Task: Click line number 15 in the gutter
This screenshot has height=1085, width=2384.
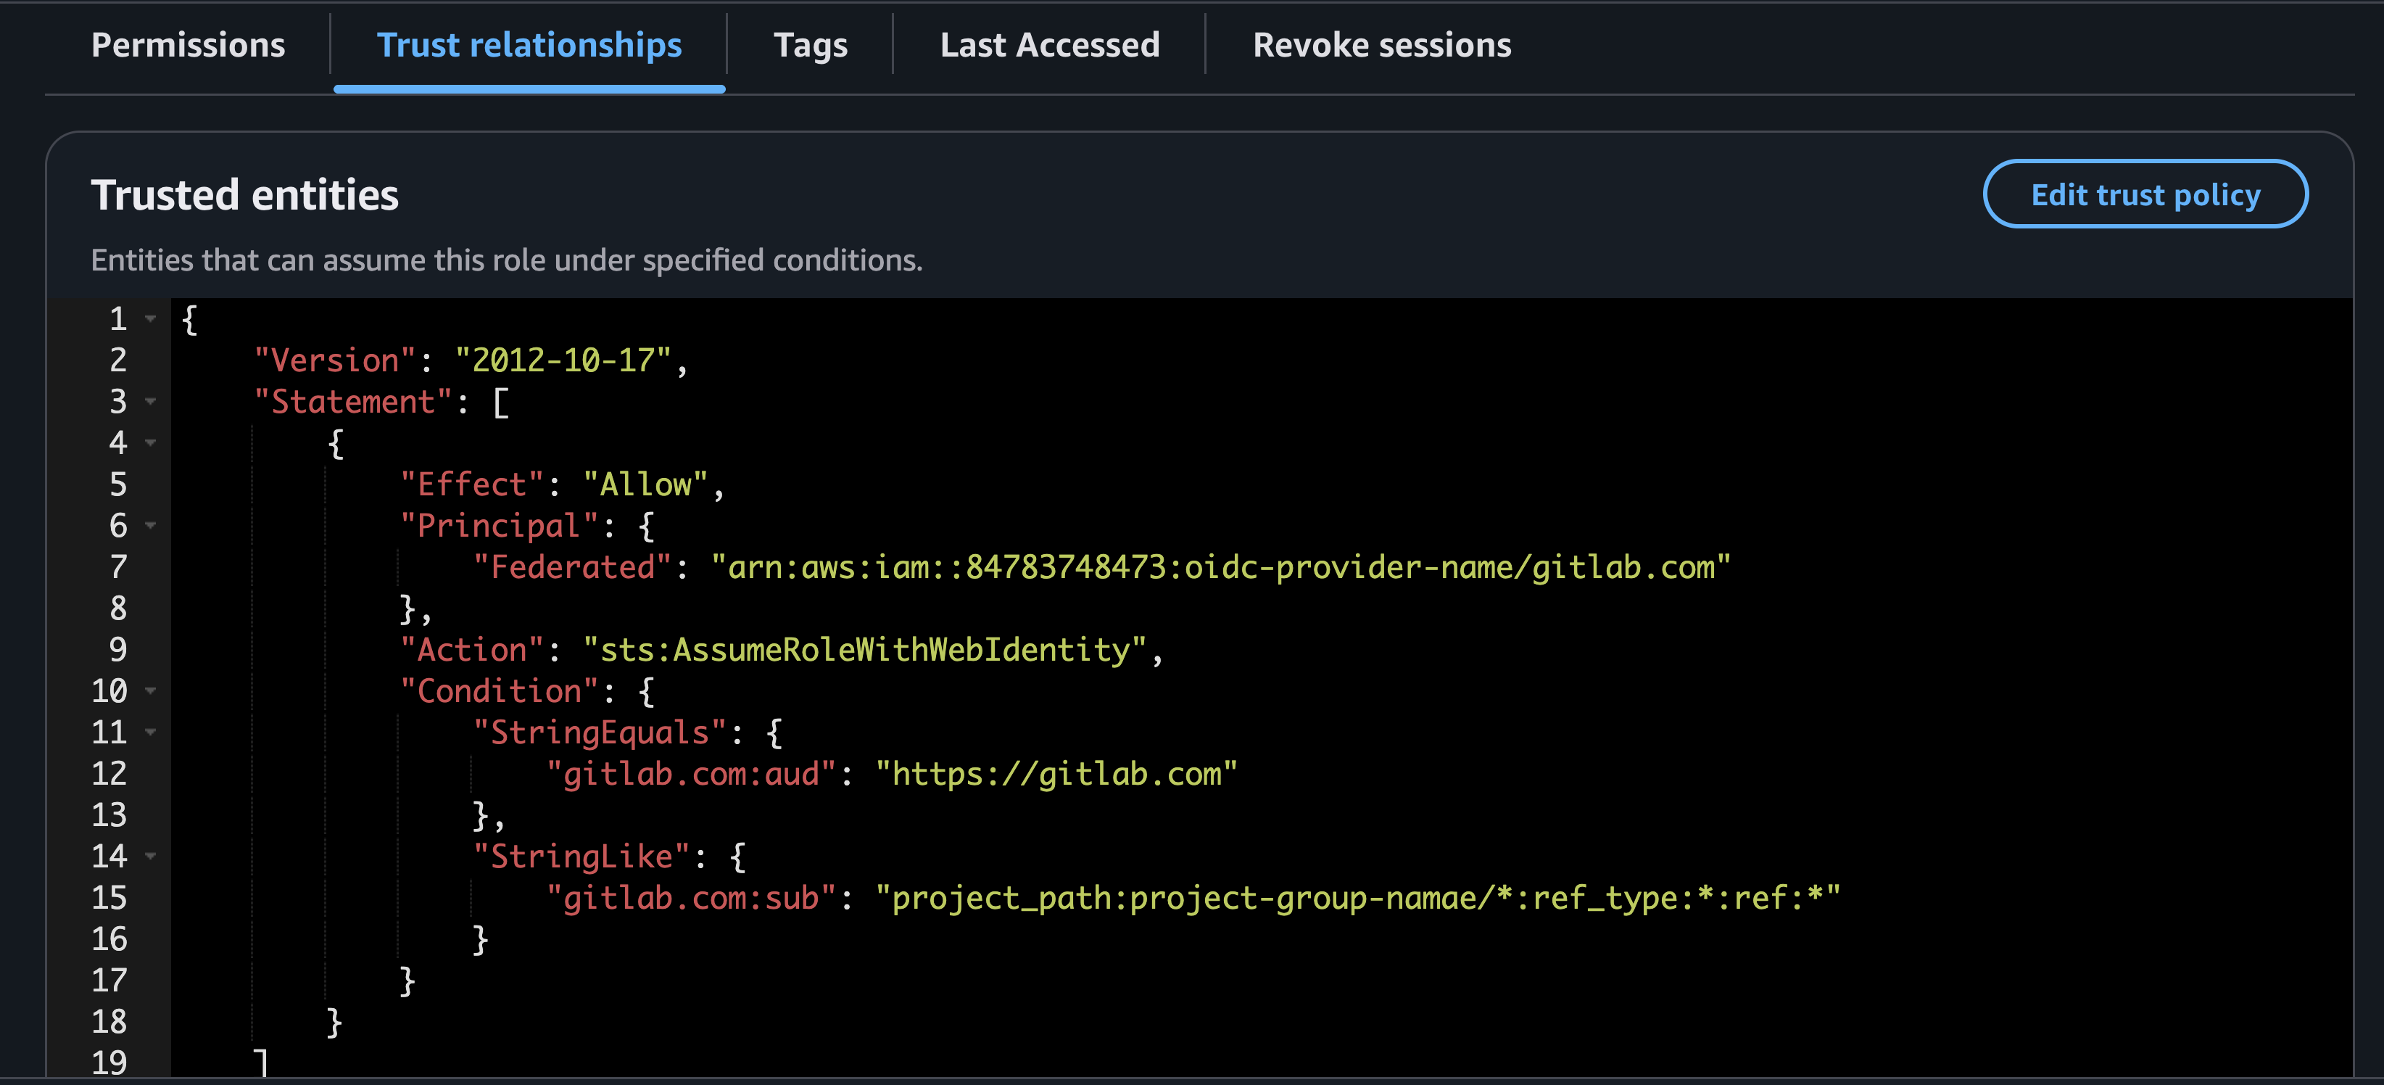Action: point(109,898)
